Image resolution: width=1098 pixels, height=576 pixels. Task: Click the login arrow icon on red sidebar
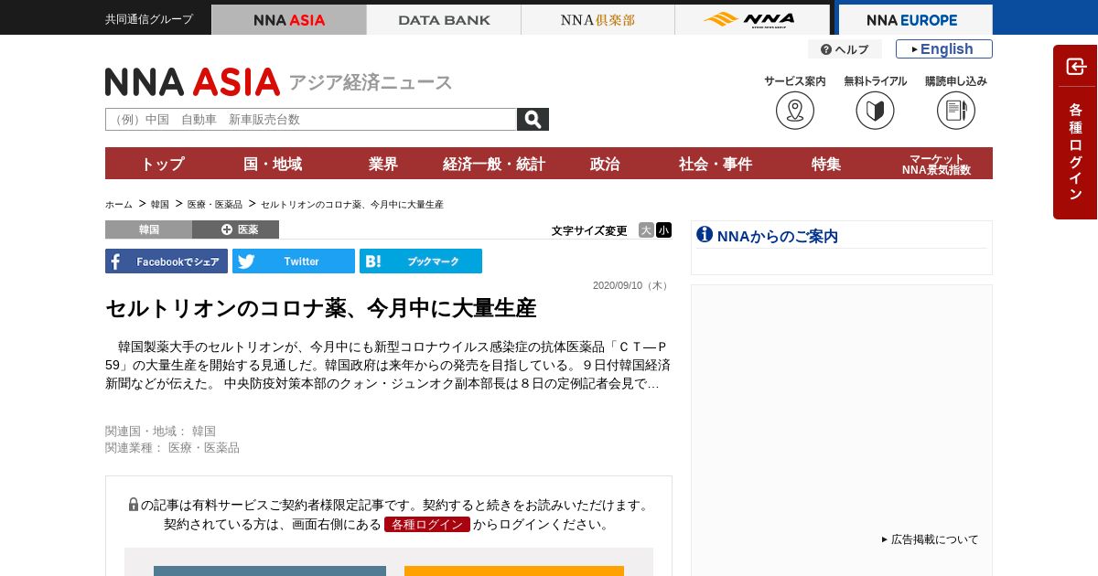(x=1076, y=67)
